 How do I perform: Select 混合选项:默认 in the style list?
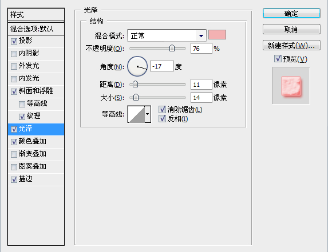coord(36,29)
